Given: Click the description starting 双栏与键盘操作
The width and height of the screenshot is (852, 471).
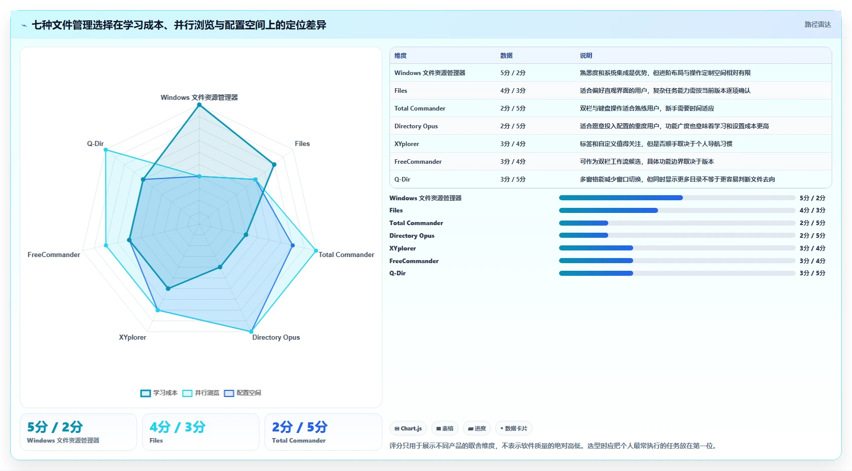Looking at the screenshot, I should pyautogui.click(x=647, y=108).
